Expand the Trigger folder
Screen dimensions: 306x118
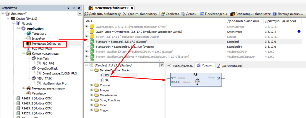[x=92, y=110]
